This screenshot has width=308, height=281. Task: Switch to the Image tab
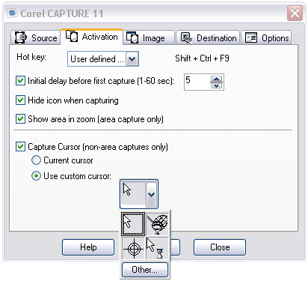tap(149, 38)
